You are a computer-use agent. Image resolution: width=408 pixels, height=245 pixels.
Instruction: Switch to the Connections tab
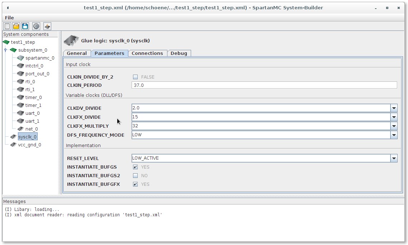147,53
